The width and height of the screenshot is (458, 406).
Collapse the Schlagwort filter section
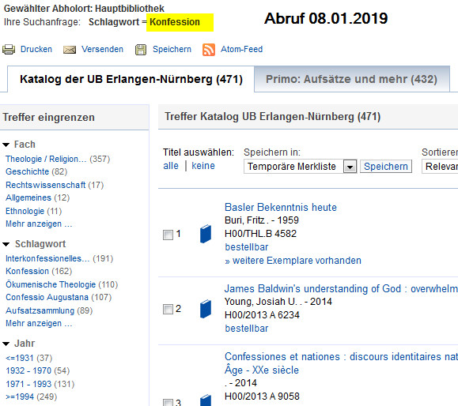pos(6,244)
